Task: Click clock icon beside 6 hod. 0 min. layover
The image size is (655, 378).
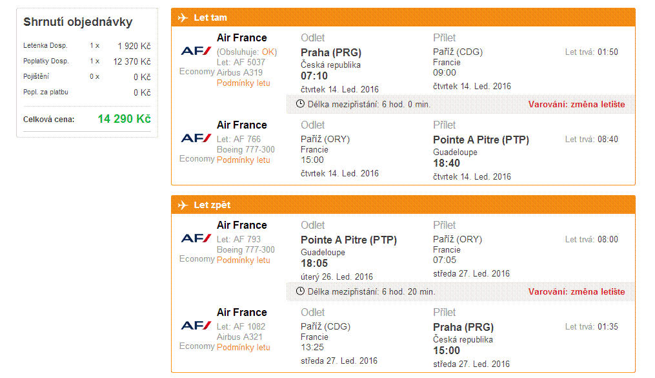Action: click(x=300, y=103)
